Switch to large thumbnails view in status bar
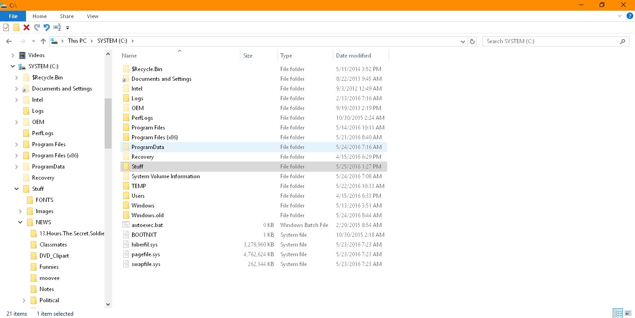 (x=628, y=313)
